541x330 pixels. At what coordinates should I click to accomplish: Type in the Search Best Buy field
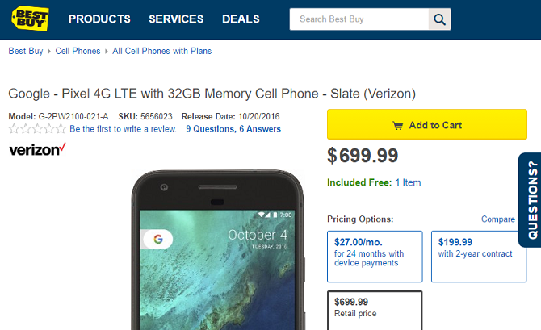[x=359, y=19]
